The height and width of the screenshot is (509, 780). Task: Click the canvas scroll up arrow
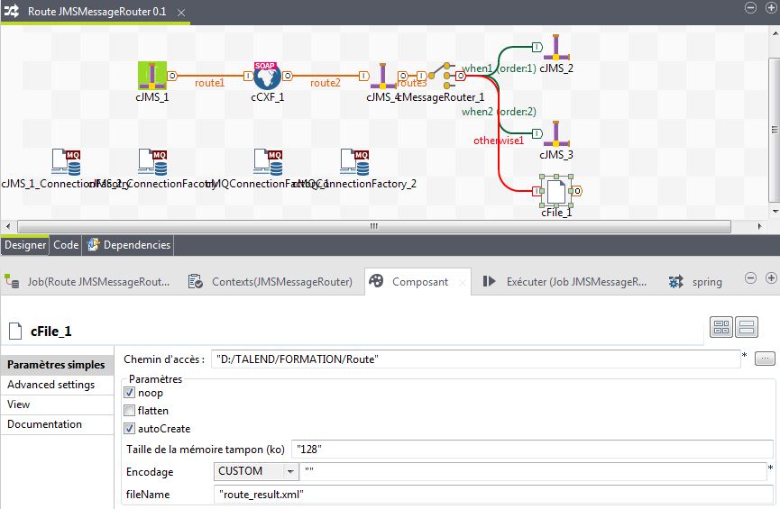tap(775, 32)
